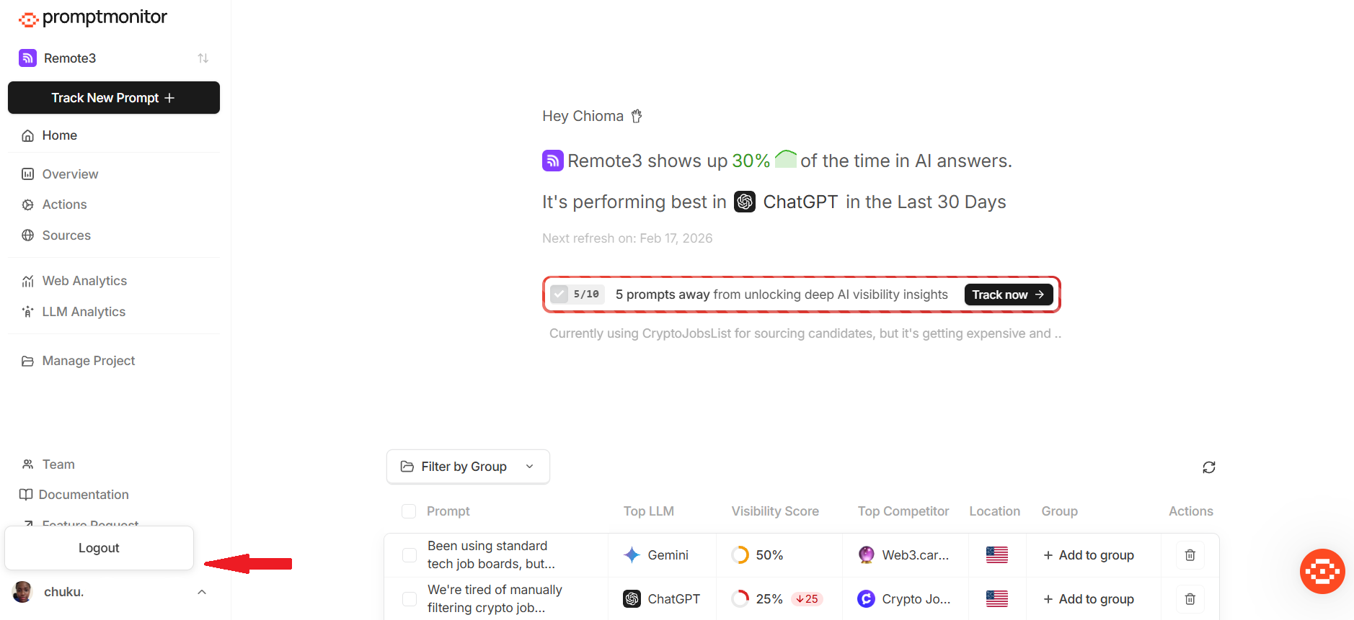The image size is (1354, 620).
Task: Delete the ChatGPT prompt row with the trash icon
Action: (x=1190, y=599)
